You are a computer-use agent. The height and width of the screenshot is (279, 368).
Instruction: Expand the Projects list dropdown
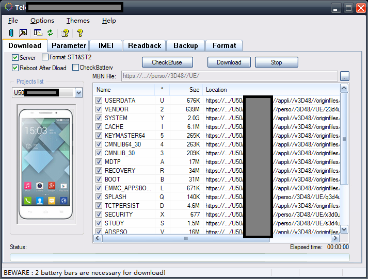pyautogui.click(x=78, y=93)
